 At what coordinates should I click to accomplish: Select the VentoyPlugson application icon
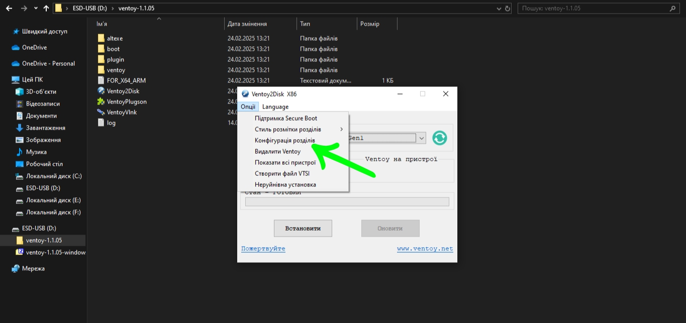click(x=101, y=101)
